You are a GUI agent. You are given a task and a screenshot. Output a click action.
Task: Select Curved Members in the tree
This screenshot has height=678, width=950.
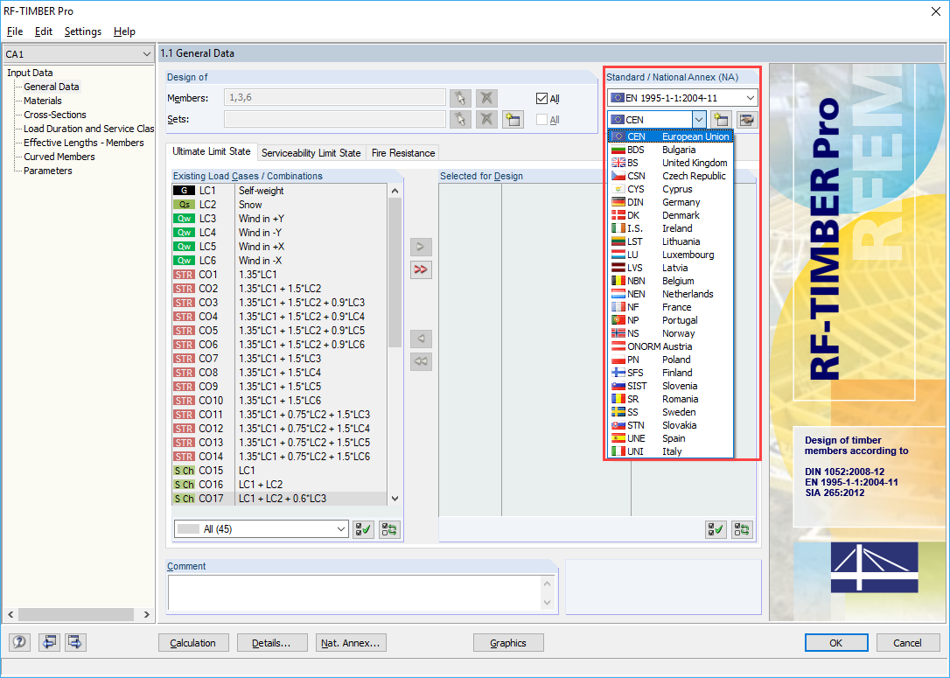tap(59, 157)
